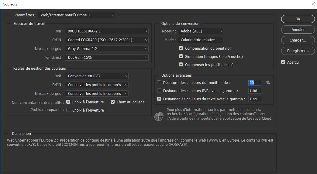Toggle Compensation du point noir checkbox
This screenshot has height=174, width=317.
point(181,48)
